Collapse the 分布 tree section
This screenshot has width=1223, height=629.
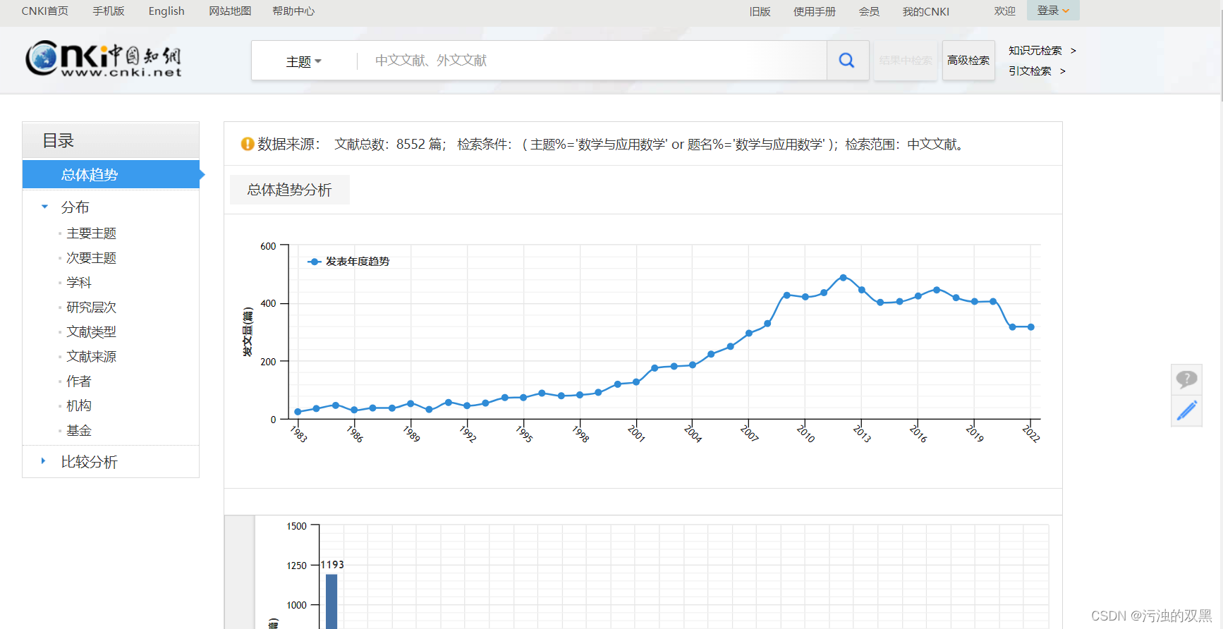44,207
